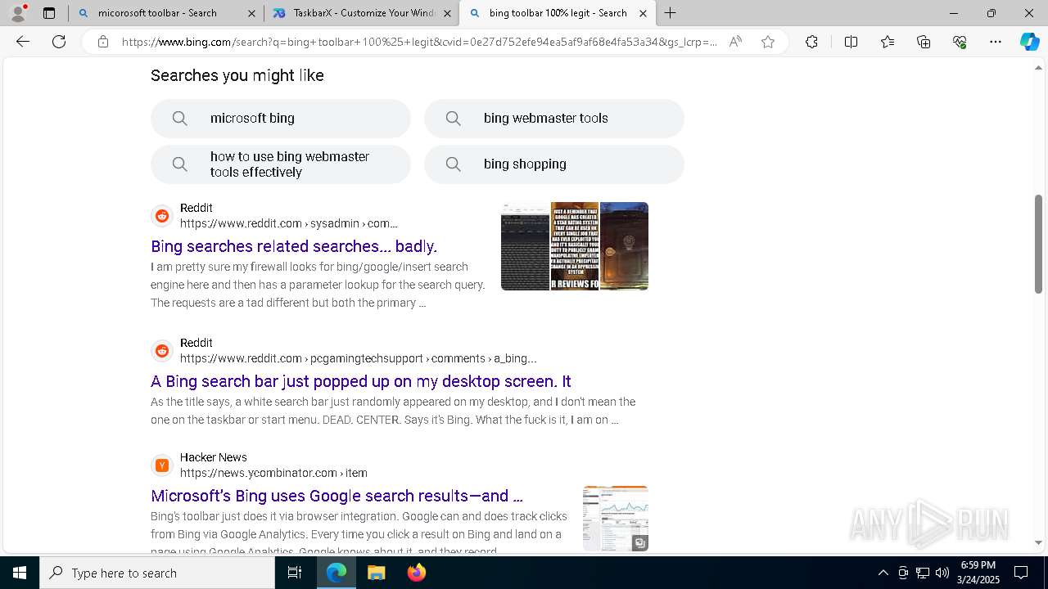The image size is (1048, 589).
Task: Select the 'bing shopping' suggested search
Action: pos(554,164)
